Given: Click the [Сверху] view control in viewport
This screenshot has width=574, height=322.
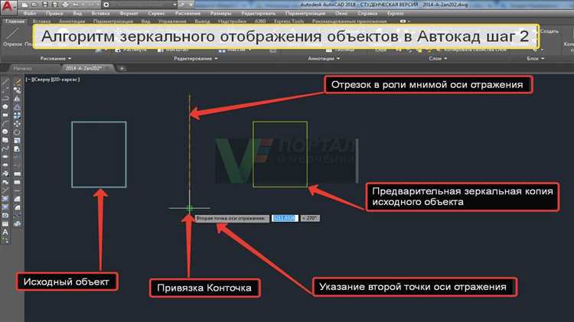Looking at the screenshot, I should pyautogui.click(x=41, y=80).
